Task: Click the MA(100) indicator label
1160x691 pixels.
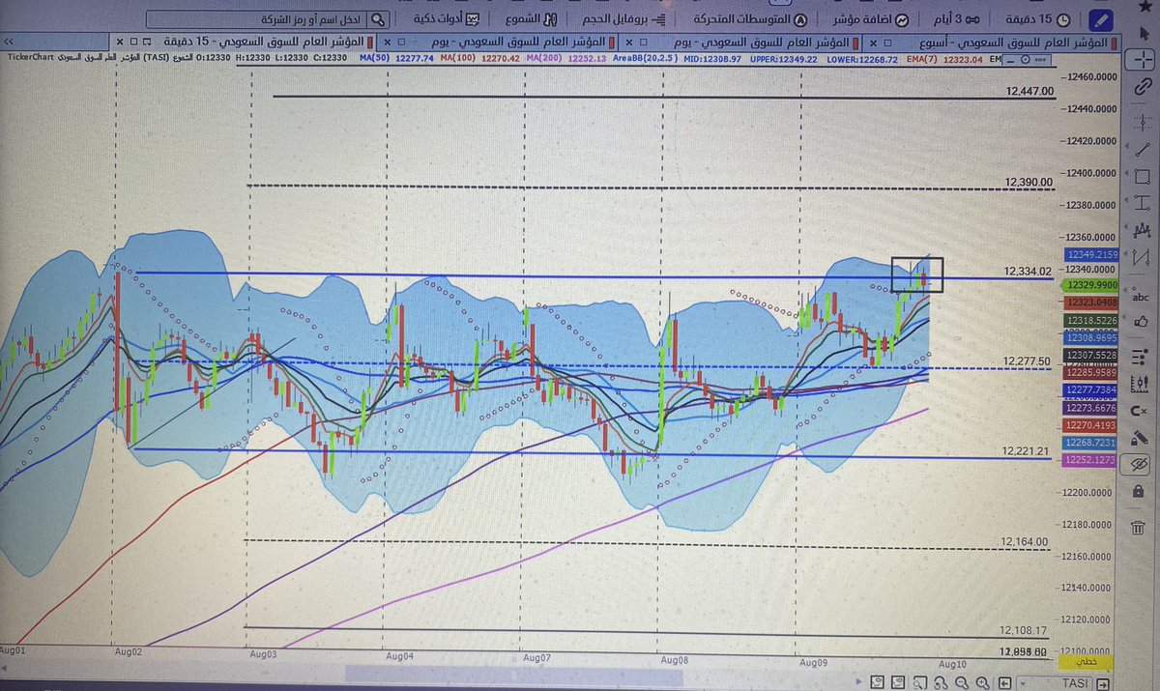Action: [458, 58]
